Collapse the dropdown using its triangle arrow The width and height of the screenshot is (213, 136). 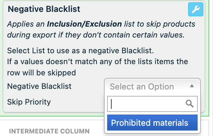click(192, 86)
